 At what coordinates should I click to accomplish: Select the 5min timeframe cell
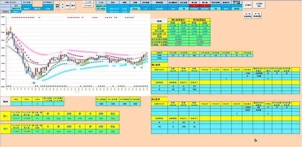pos(135,9)
